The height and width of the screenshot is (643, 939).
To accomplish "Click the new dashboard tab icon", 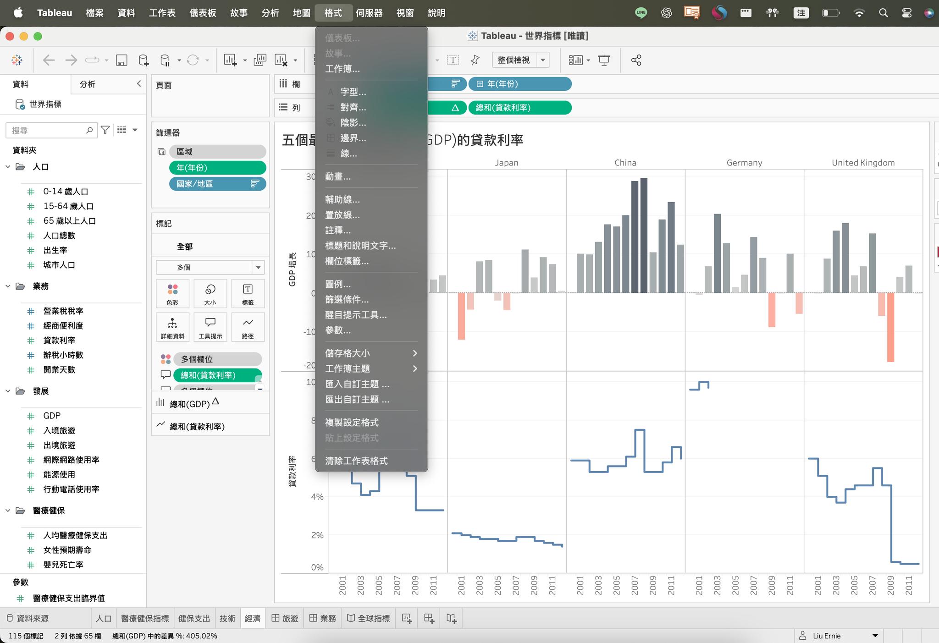I will [429, 618].
